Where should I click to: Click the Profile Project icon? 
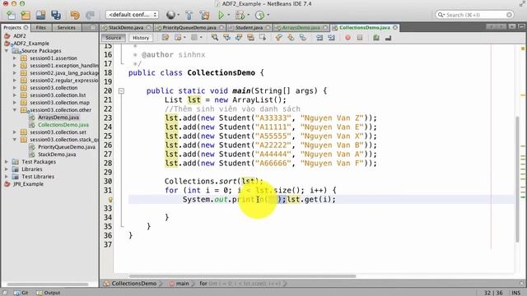click(x=259, y=15)
